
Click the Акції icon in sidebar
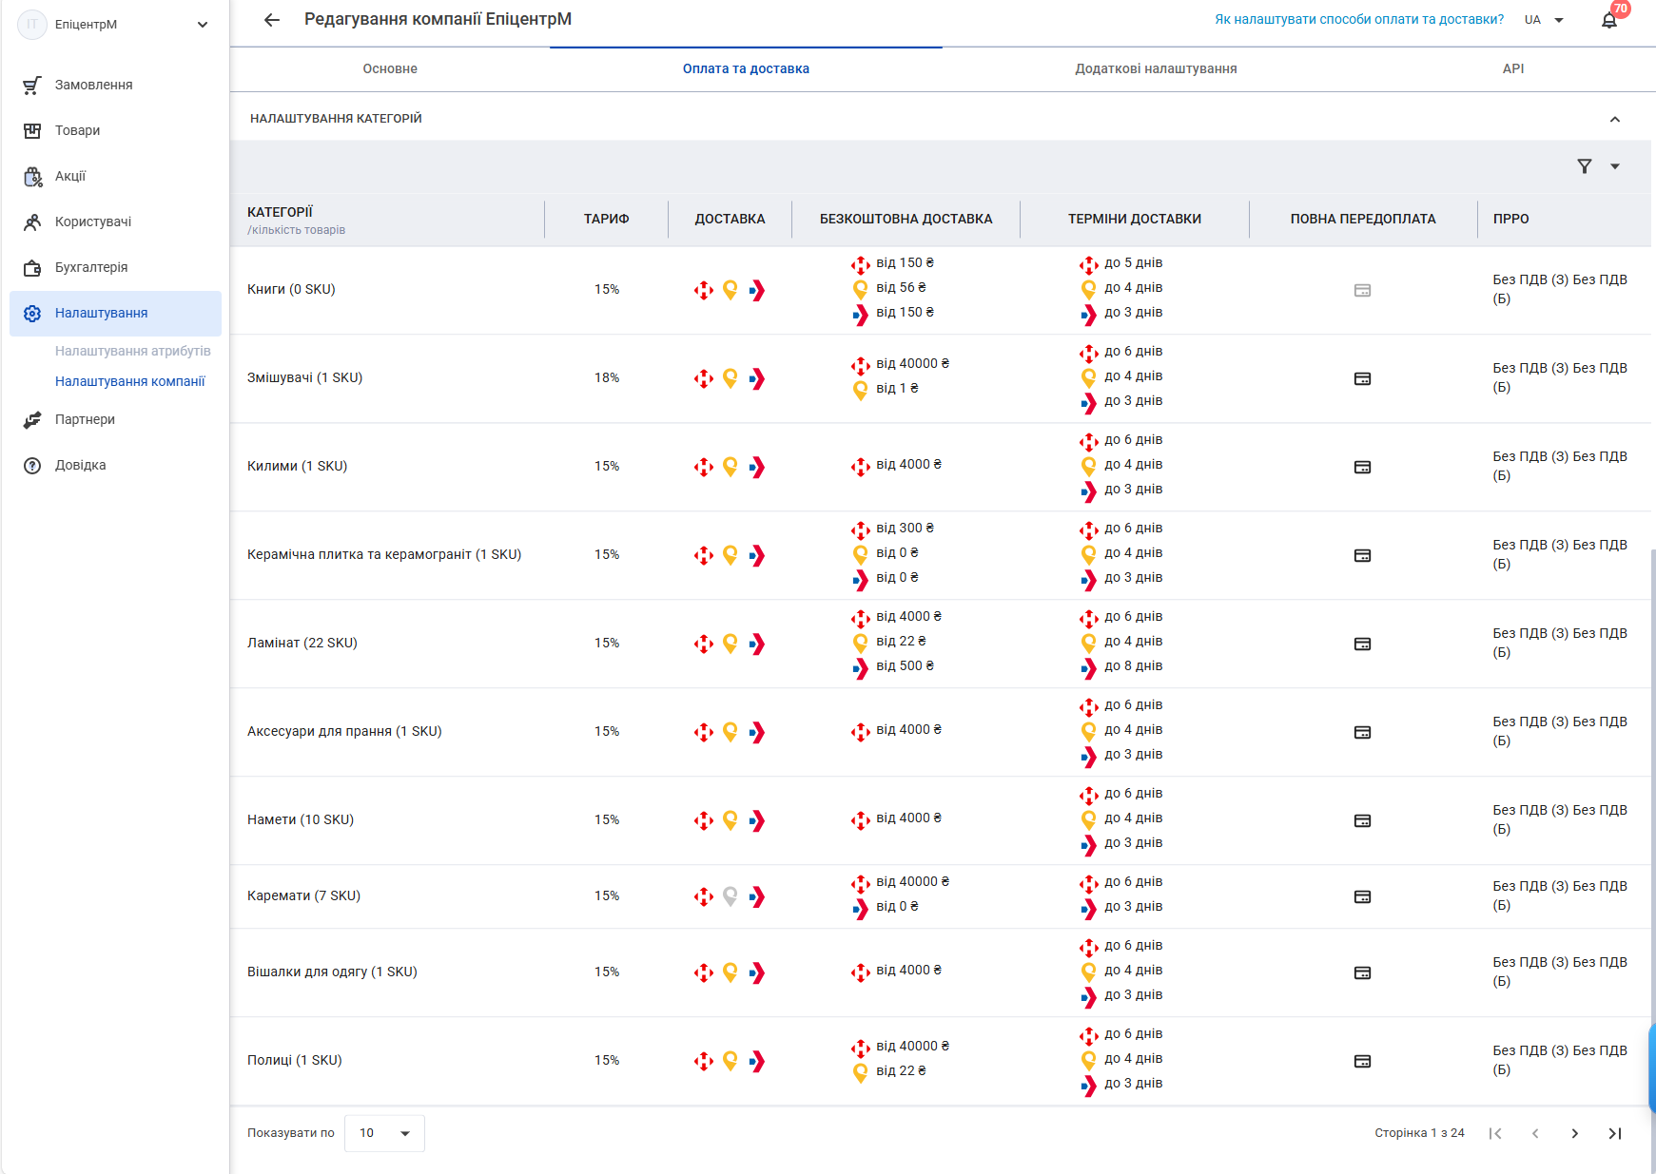(32, 176)
